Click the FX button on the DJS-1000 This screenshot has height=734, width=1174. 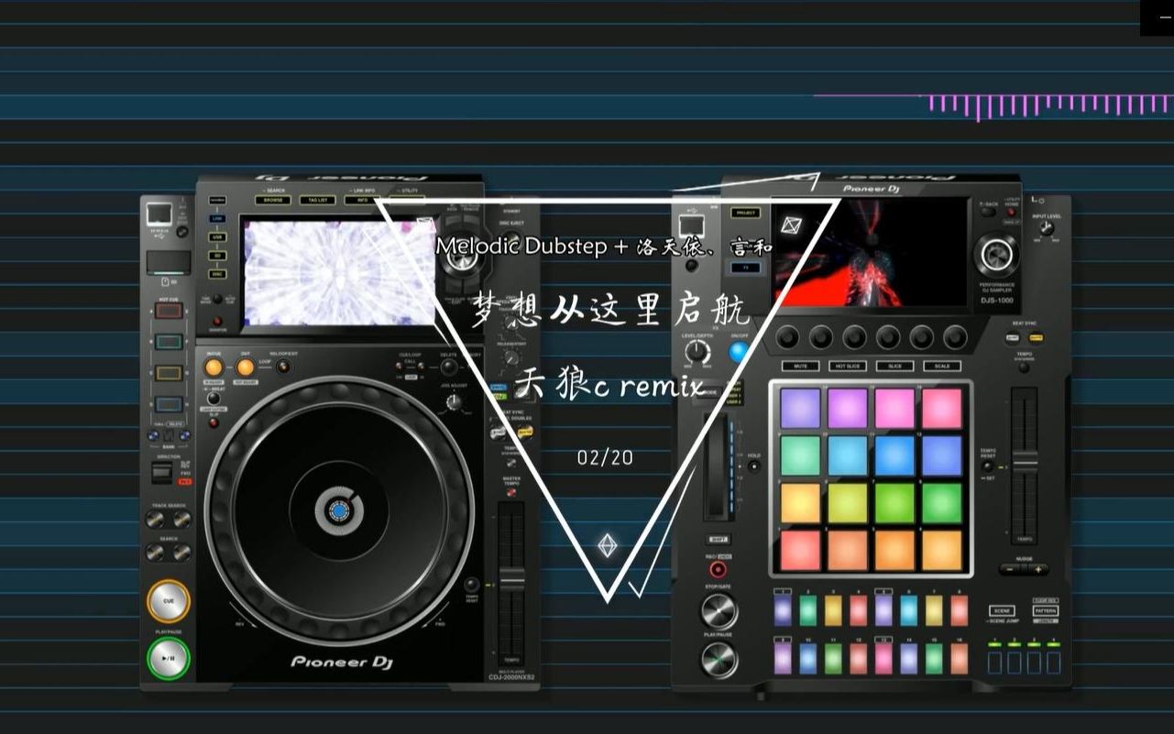(745, 268)
